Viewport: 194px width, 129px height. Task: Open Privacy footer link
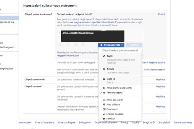(x=124, y=122)
